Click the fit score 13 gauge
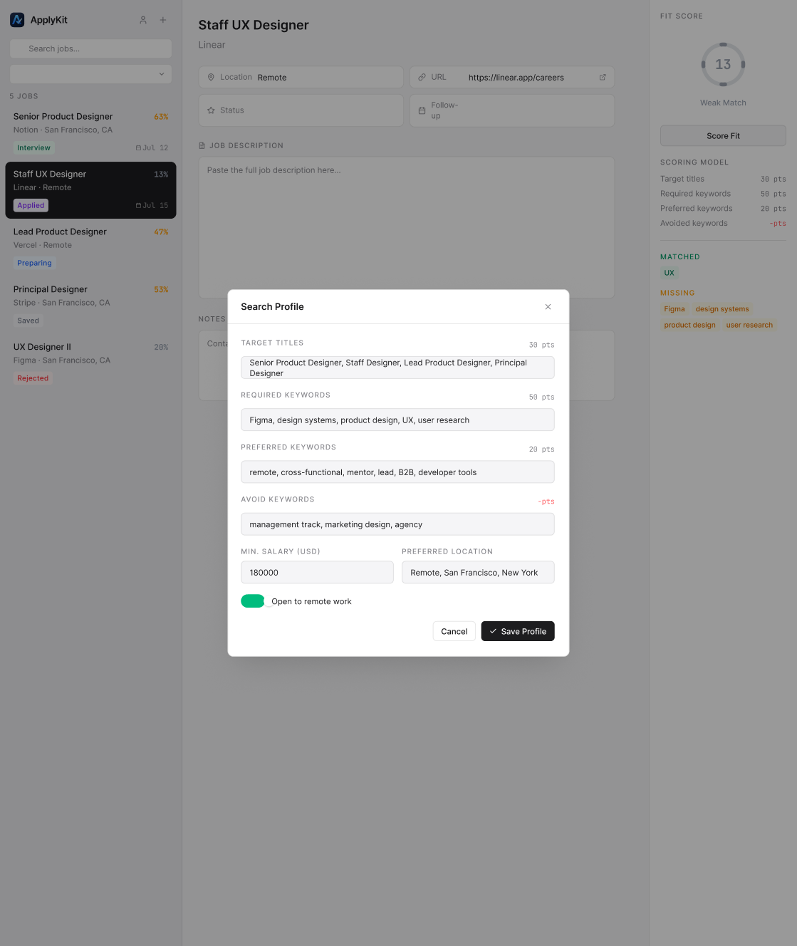The width and height of the screenshot is (797, 946). tap(723, 64)
